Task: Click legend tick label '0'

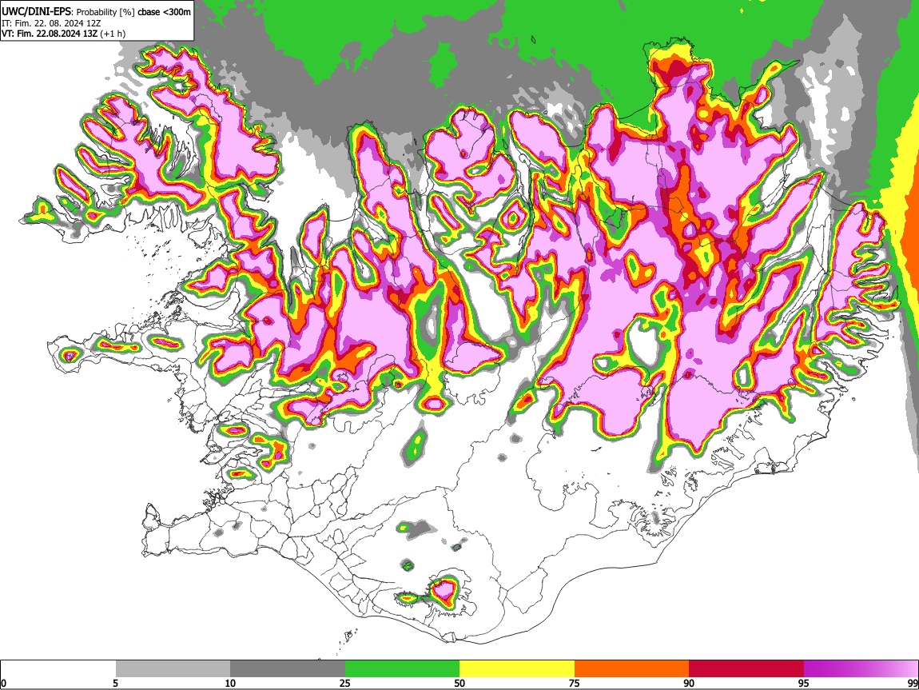Action: pyautogui.click(x=3, y=684)
